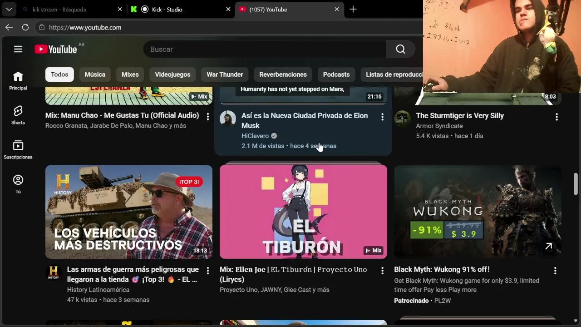Open options menu for Sturmtiger video
Screen dimensions: 581x327
click(556, 117)
